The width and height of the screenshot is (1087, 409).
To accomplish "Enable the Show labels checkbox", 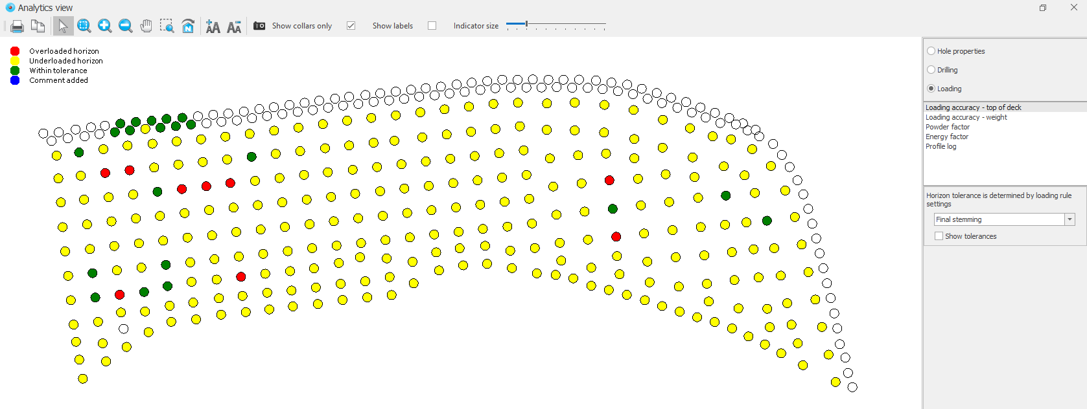I will (x=432, y=26).
